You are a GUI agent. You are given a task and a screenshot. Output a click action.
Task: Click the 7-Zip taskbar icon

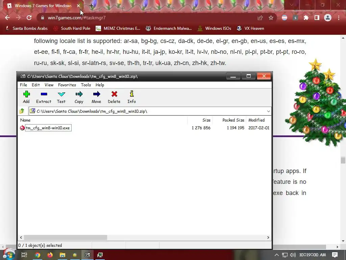pyautogui.click(x=88, y=255)
